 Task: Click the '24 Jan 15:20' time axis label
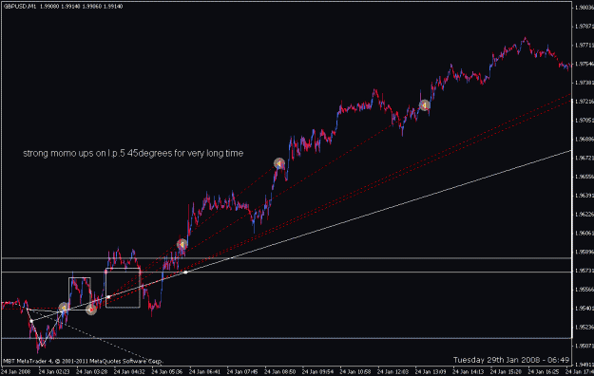point(506,372)
